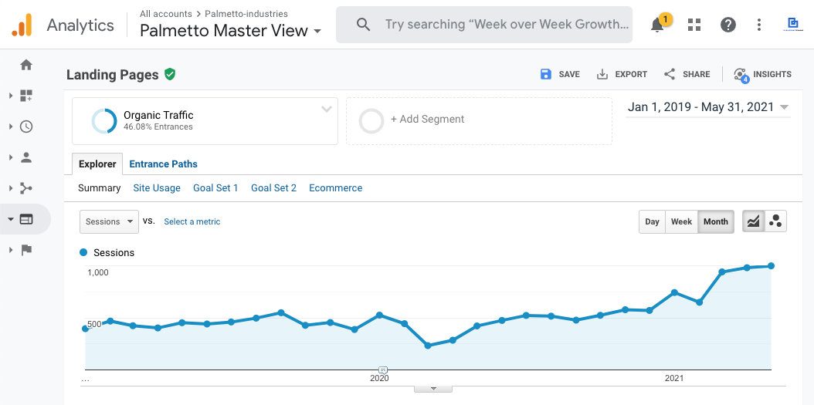
Task: Click the Save report button
Action: pos(560,74)
